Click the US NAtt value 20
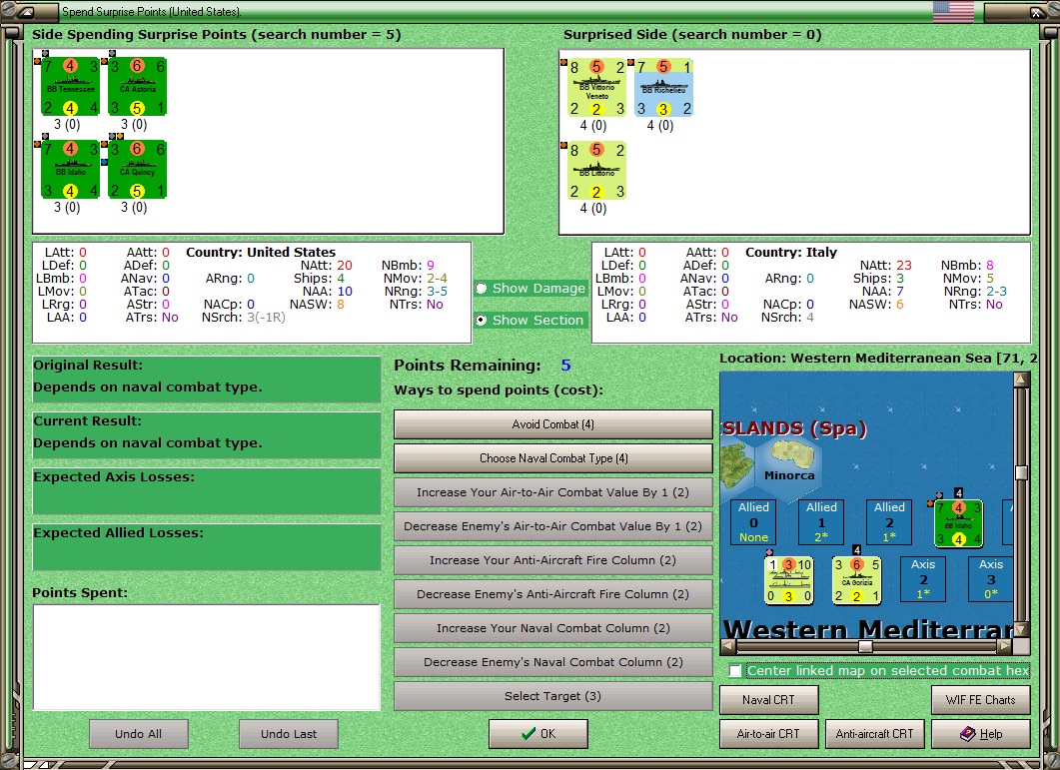 click(x=345, y=265)
